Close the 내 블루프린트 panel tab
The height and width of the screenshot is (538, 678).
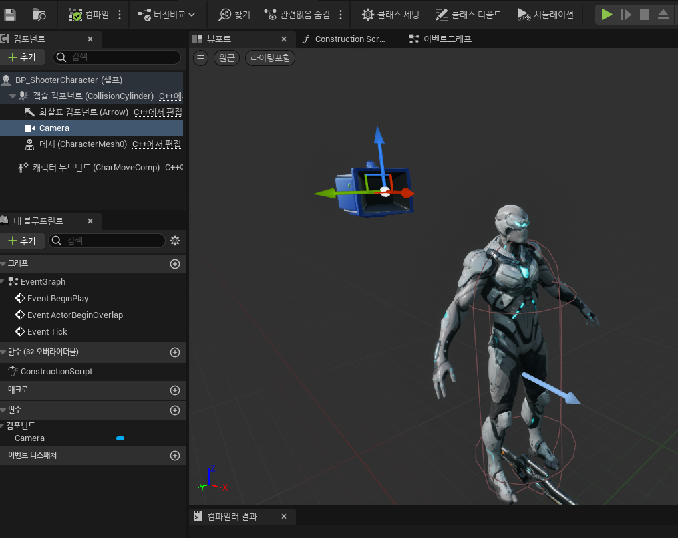tap(90, 221)
